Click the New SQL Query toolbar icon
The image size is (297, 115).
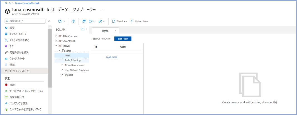click(84, 21)
